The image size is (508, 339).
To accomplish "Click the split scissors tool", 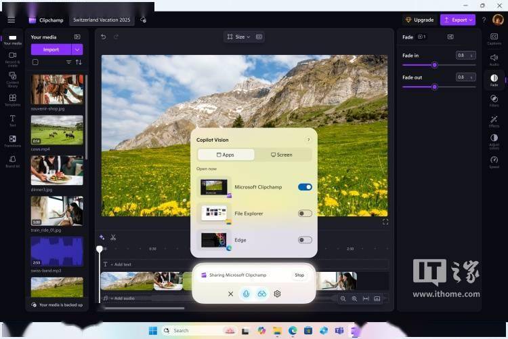I will [x=113, y=237].
